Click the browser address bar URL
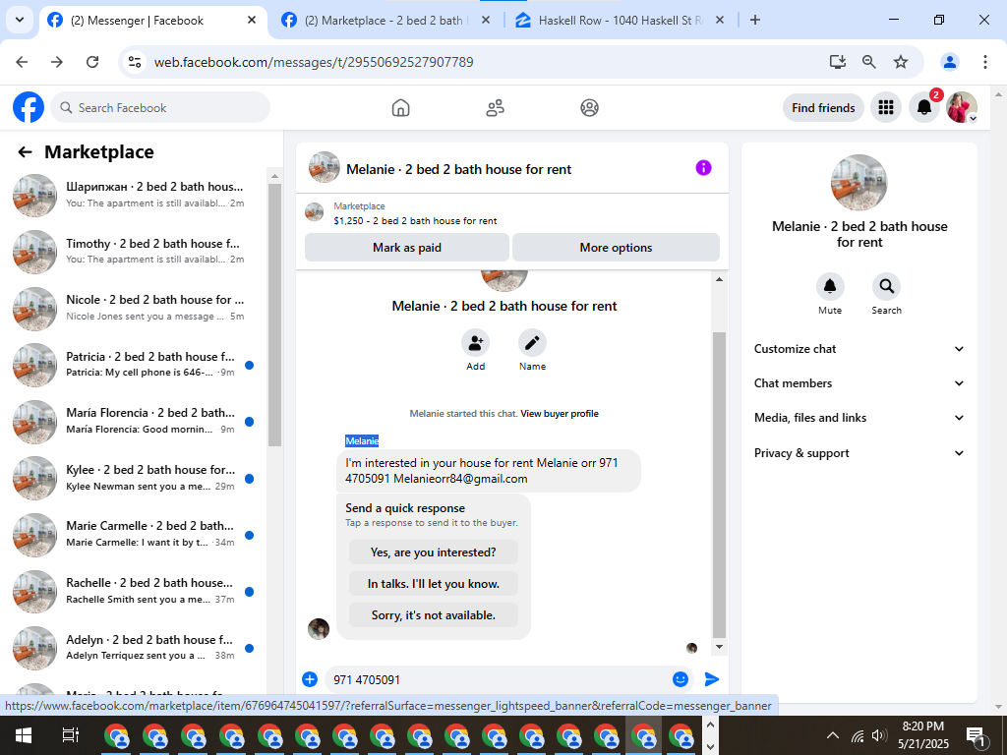 (x=314, y=62)
